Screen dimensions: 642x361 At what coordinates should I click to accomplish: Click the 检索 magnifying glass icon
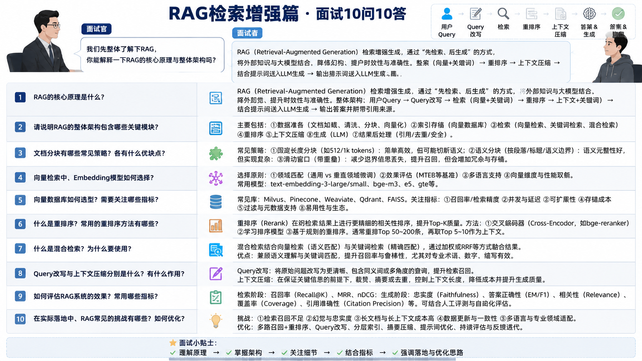(x=503, y=14)
